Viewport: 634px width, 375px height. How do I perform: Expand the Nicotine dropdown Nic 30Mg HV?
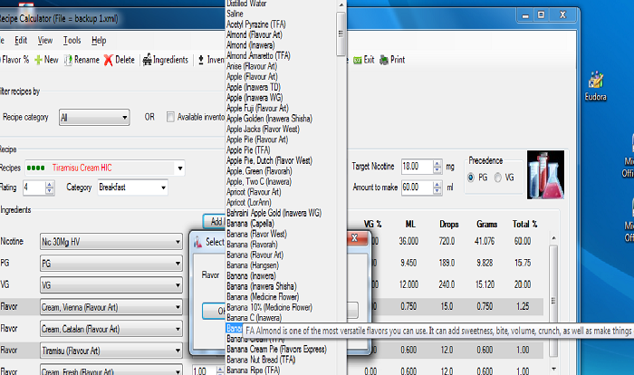[178, 242]
